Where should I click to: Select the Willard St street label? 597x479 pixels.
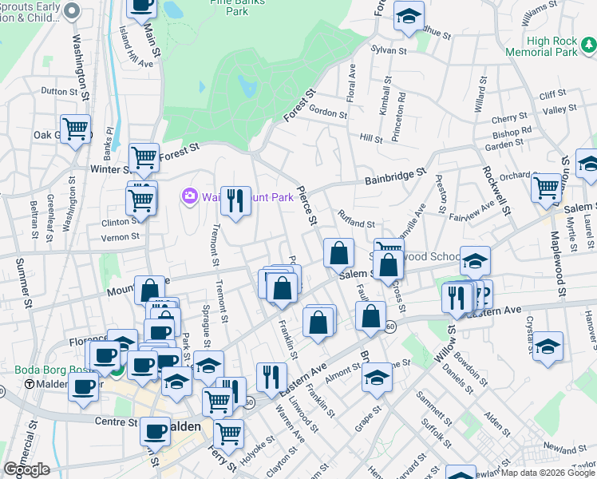[480, 94]
